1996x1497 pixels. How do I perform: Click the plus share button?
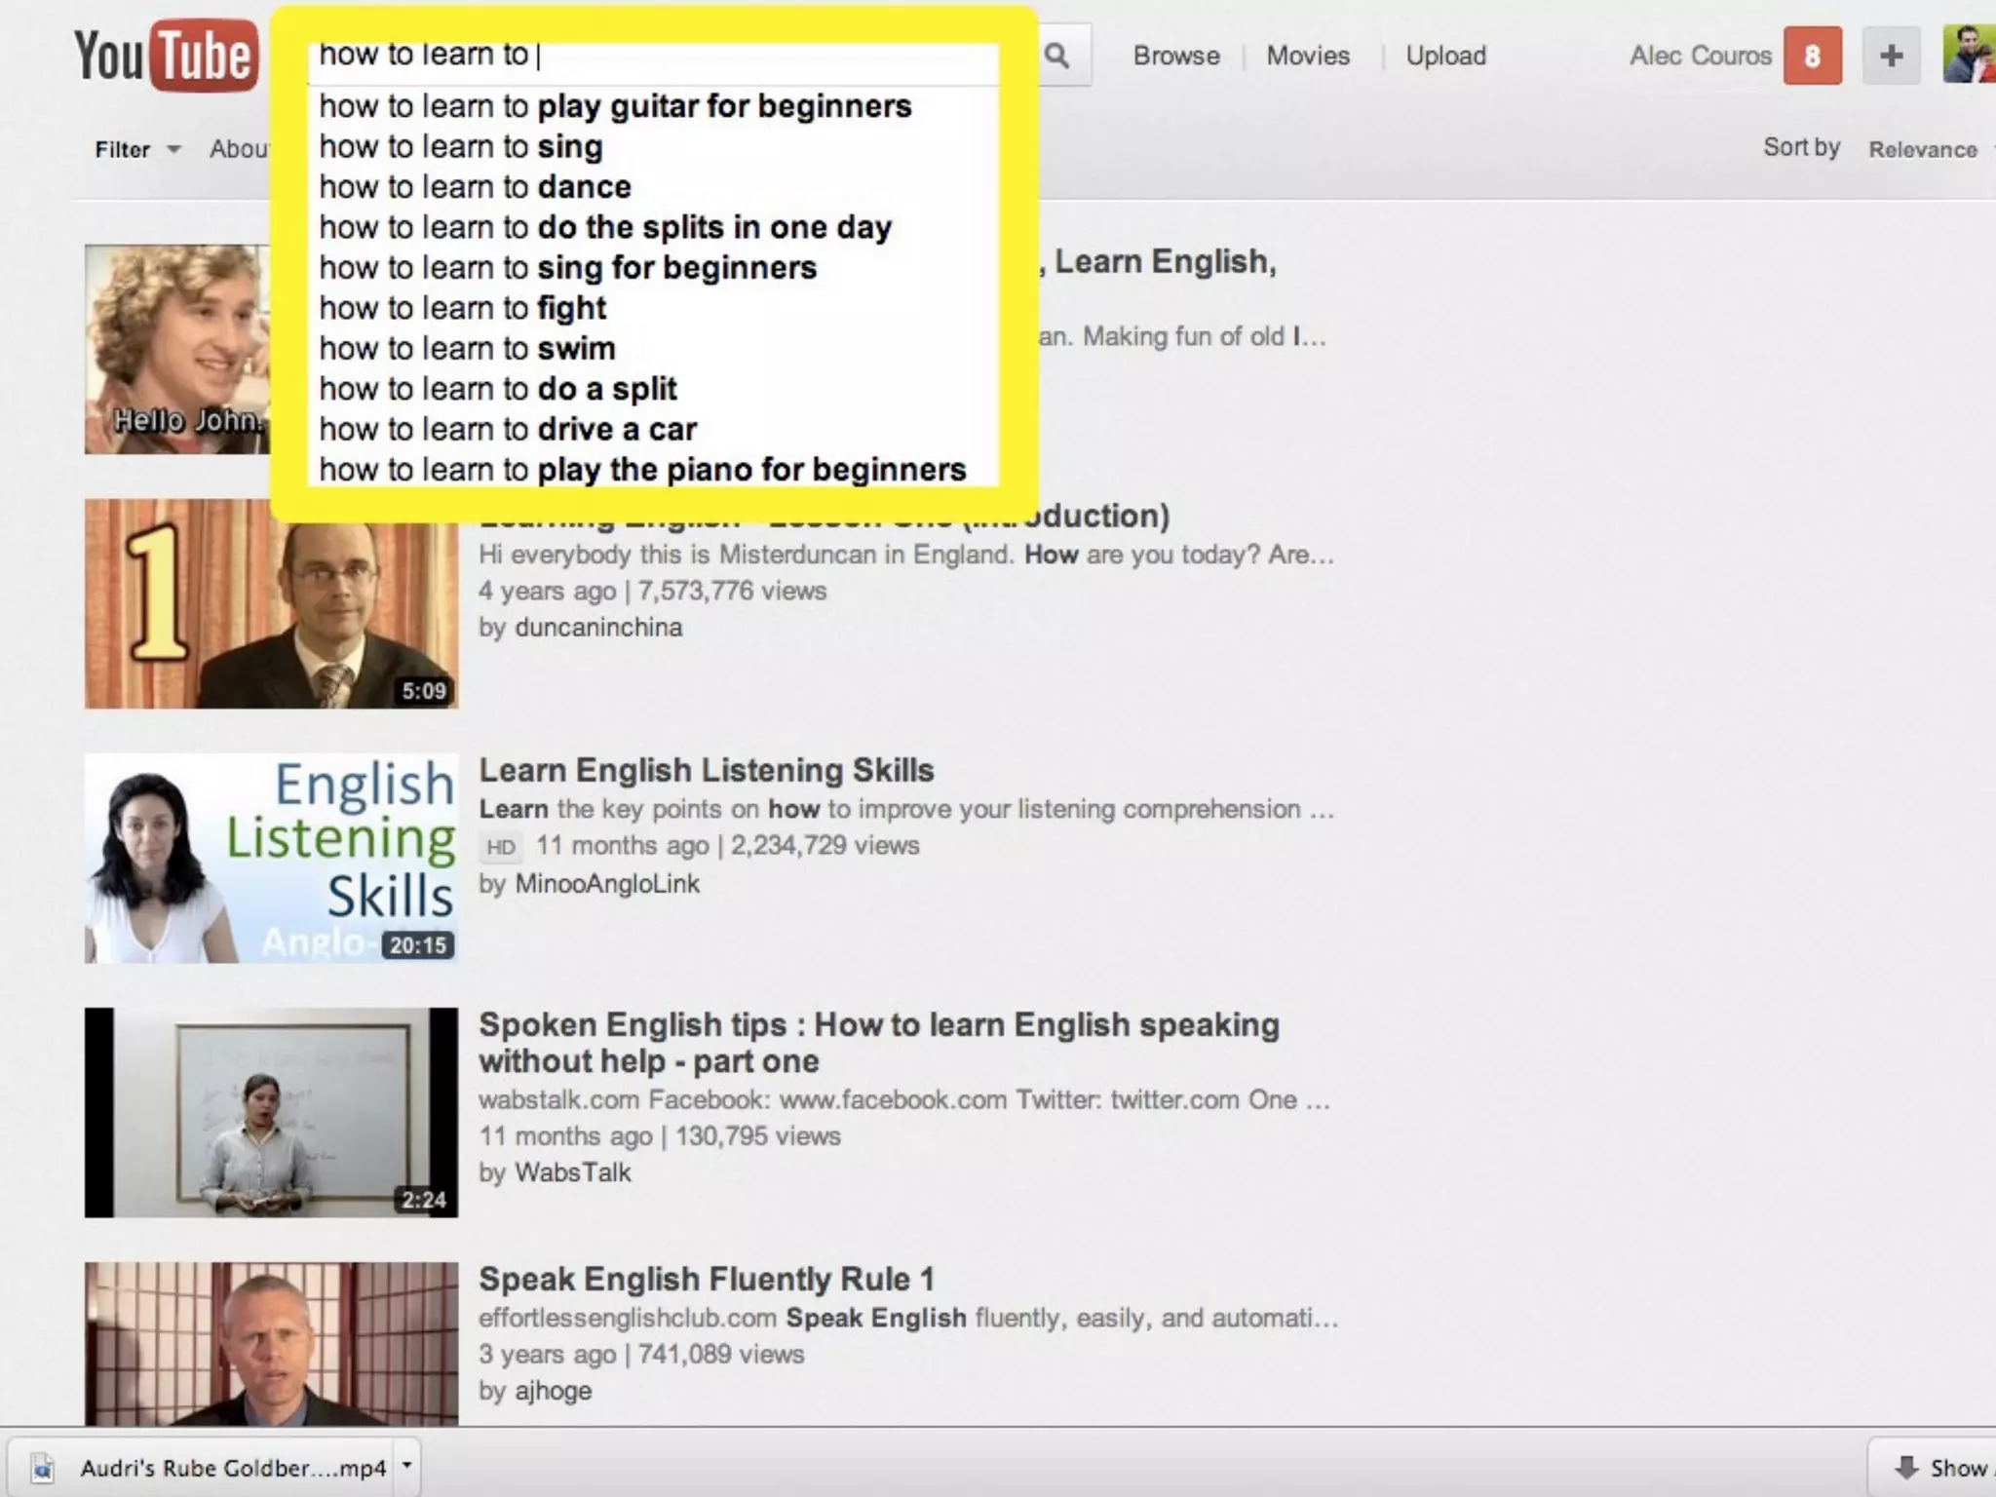coord(1891,57)
